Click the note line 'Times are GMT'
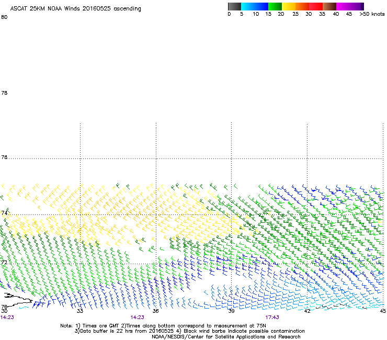The height and width of the screenshot is (340, 387). 100,326
